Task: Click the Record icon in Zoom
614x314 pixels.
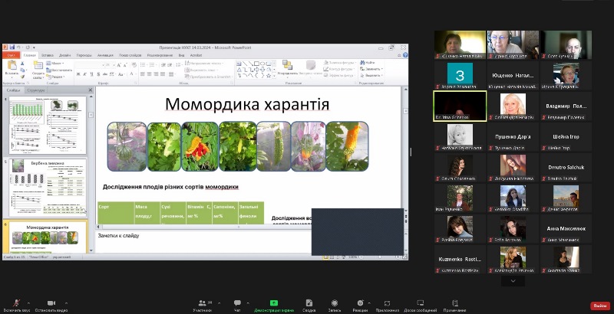Action: point(334,303)
